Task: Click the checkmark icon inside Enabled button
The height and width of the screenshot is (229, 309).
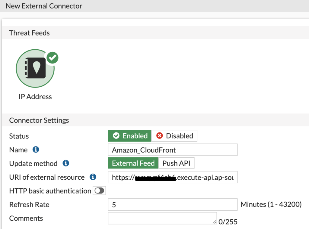Action: pos(116,136)
